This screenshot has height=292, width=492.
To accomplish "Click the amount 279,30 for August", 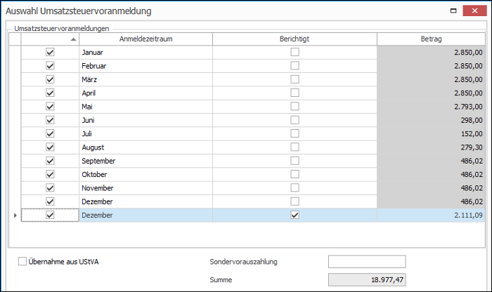I will [472, 147].
